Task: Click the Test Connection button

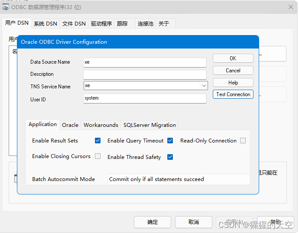Action: point(233,94)
